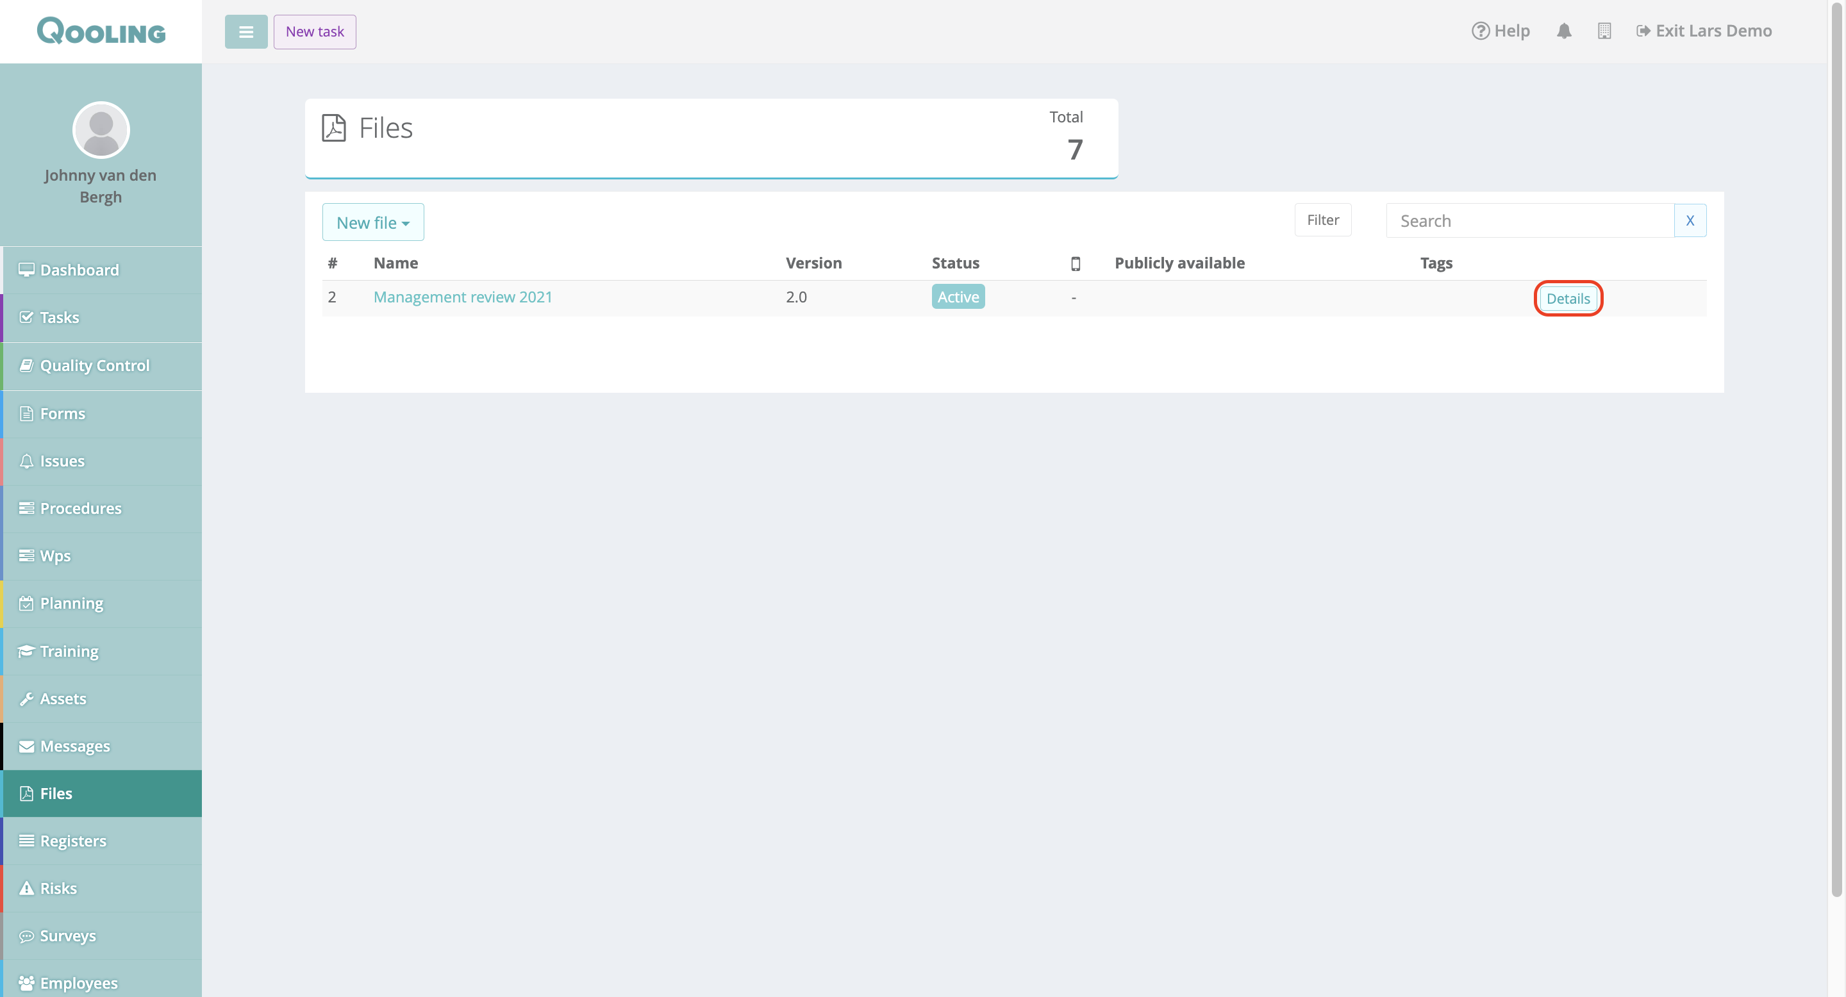Click the user avatar picture
The image size is (1846, 997).
(x=101, y=129)
